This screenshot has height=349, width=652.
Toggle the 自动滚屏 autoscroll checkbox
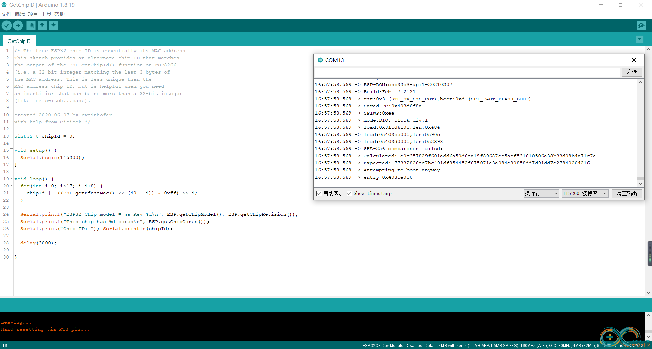pyautogui.click(x=319, y=193)
